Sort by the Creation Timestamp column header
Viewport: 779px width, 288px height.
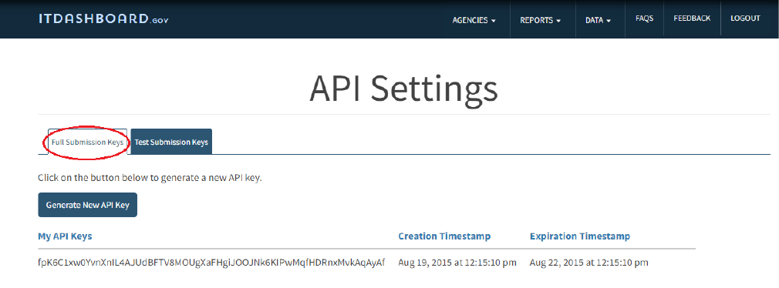click(444, 236)
